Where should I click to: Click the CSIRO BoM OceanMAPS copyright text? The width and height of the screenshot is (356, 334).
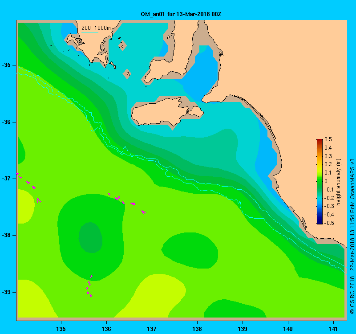[352, 236]
